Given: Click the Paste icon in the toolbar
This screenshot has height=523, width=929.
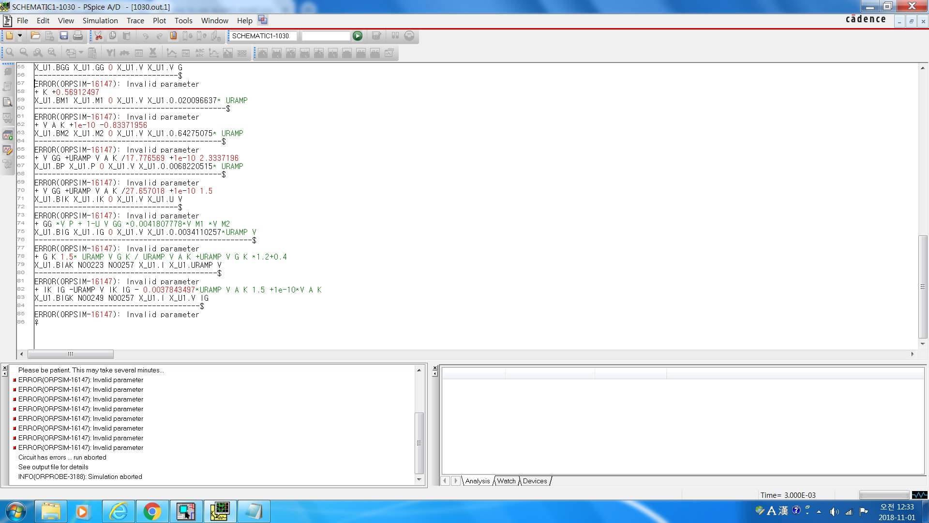Looking at the screenshot, I should click(x=127, y=36).
